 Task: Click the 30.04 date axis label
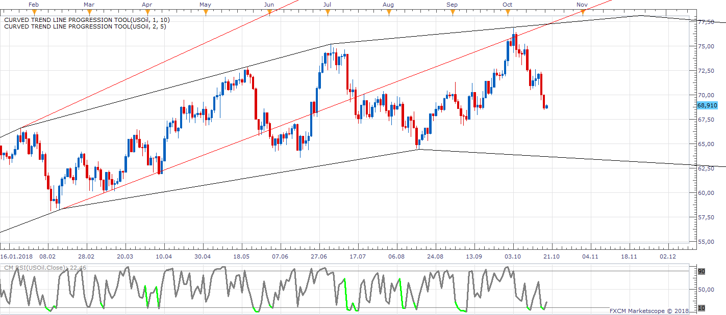point(203,256)
